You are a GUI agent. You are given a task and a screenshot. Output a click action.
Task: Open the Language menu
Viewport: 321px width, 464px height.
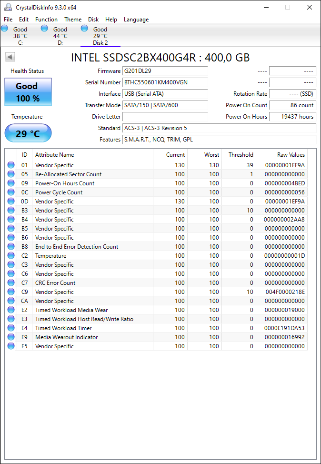[136, 20]
